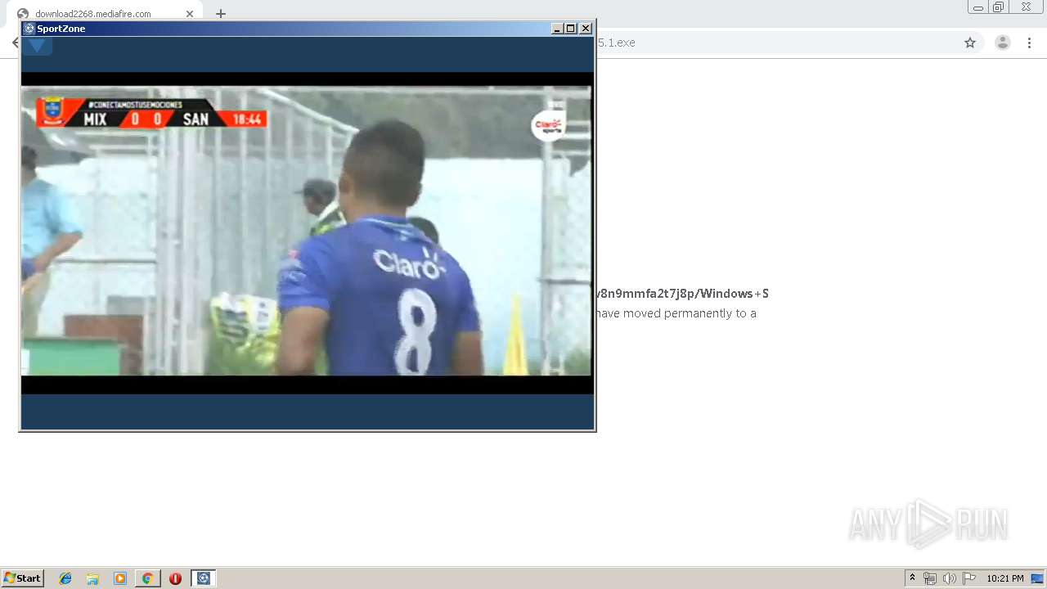Maximize the SportZone window
Viewport: 1047px width, 589px height.
coord(571,29)
